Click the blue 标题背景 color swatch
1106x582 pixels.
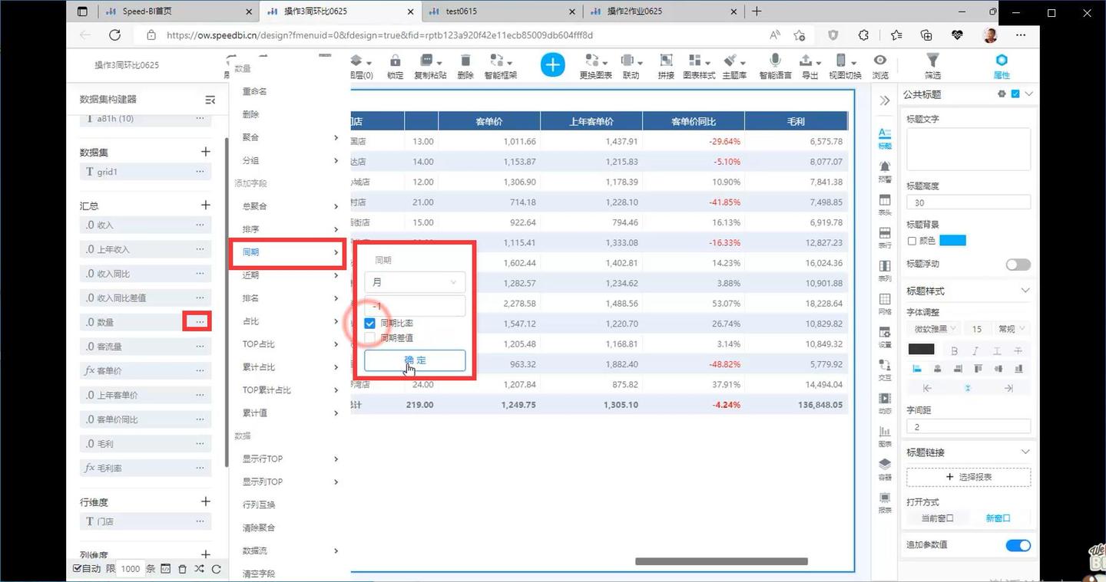pos(952,240)
